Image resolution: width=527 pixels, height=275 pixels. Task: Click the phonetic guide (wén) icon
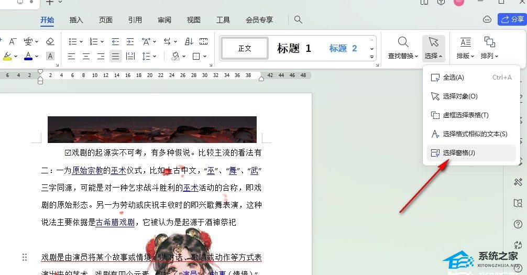coord(28,41)
